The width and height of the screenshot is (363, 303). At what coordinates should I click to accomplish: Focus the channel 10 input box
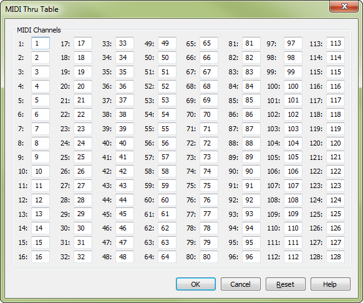click(41, 171)
